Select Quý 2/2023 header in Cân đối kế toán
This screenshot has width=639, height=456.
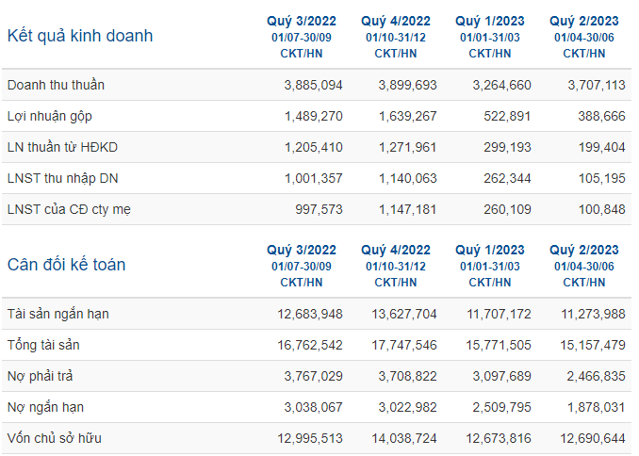(x=584, y=250)
